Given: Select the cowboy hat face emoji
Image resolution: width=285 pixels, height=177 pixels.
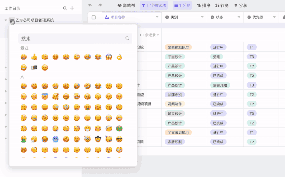Looking at the screenshot, I should pos(98,139).
